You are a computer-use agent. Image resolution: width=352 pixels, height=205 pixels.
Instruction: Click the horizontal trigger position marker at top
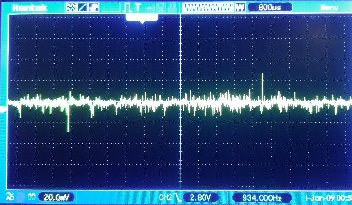[142, 19]
